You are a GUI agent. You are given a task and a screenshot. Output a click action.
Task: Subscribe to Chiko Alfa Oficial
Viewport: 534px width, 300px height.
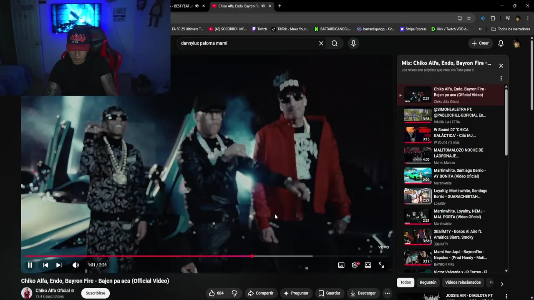tap(95, 293)
